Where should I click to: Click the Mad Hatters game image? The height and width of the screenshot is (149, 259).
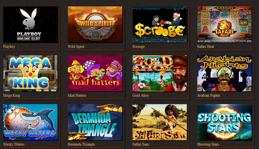point(95,73)
